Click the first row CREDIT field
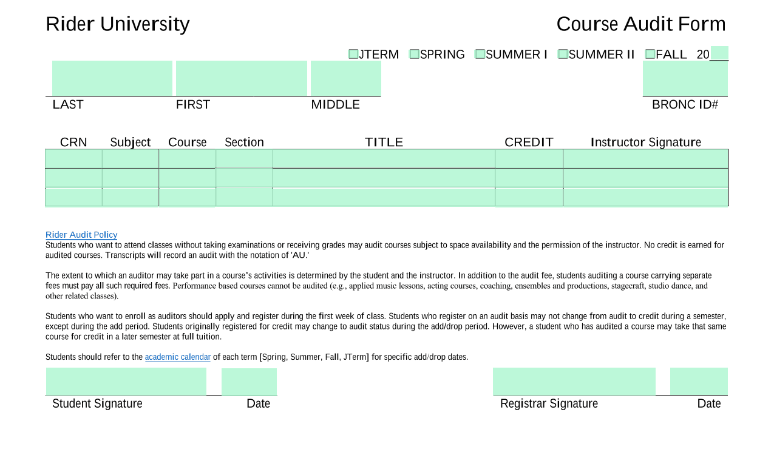 (529, 159)
